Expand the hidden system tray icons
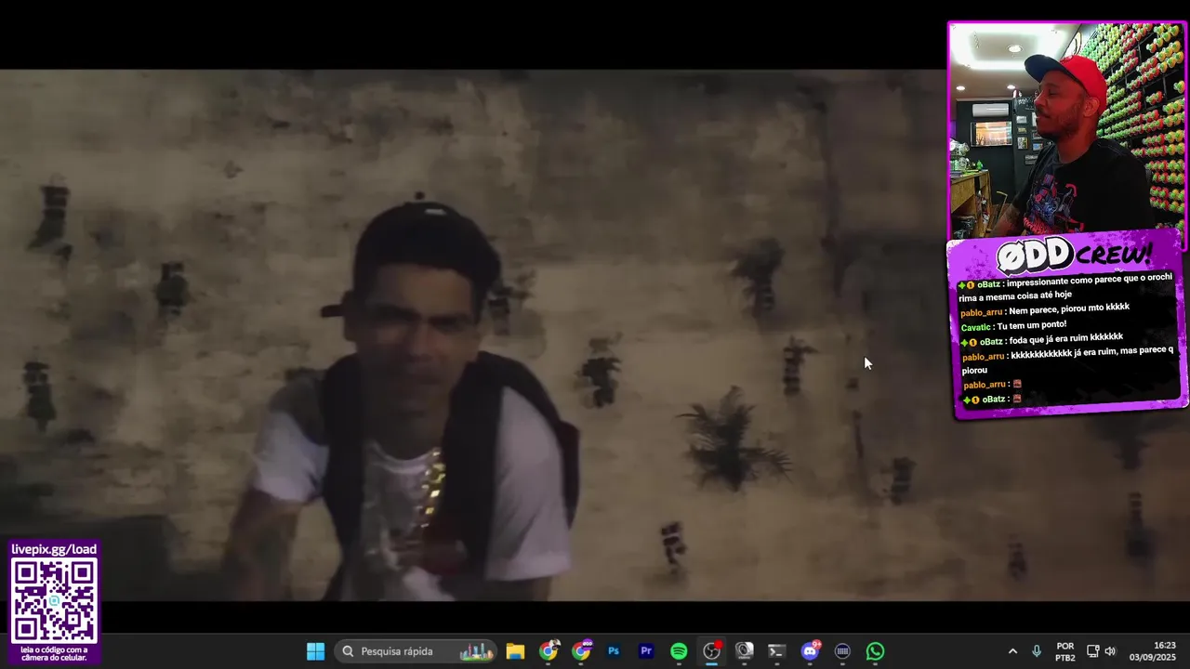The height and width of the screenshot is (669, 1190). coord(1012,651)
